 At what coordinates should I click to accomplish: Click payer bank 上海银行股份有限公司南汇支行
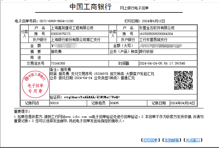[76, 40]
